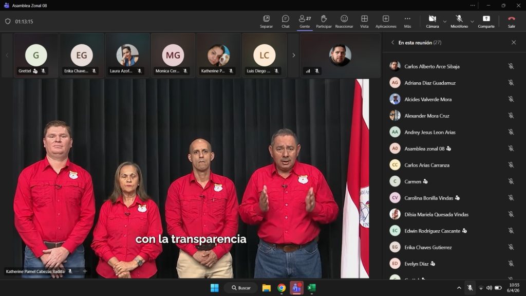The height and width of the screenshot is (296, 526).
Task: Turn on the Cámara
Action: [432, 21]
